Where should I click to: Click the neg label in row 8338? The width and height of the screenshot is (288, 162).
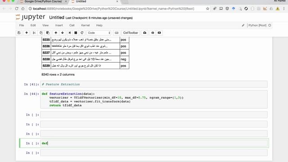coord(123,59)
